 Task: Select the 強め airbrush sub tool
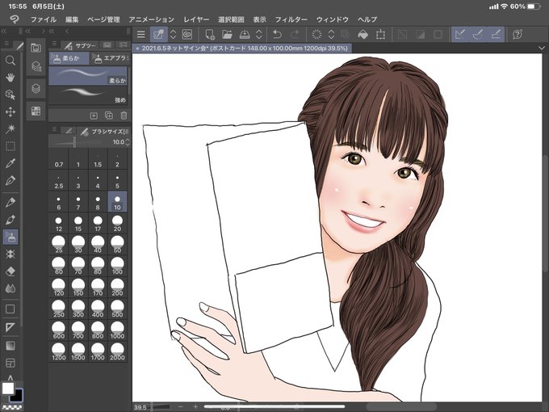(88, 95)
